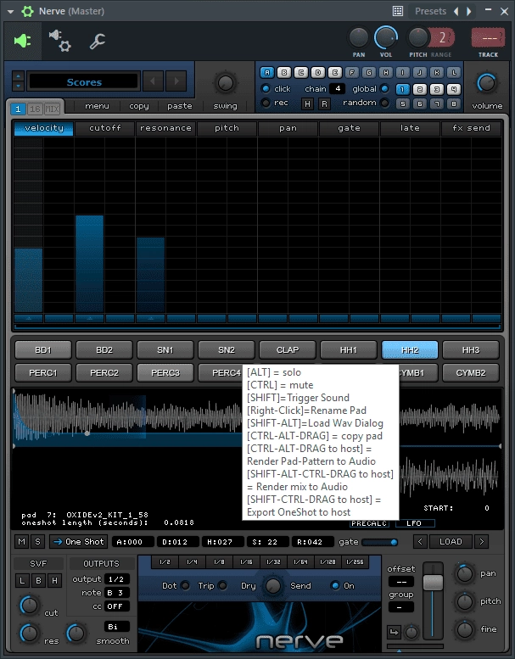The height and width of the screenshot is (659, 515).
Task: Select the L filter type
Action: click(22, 581)
